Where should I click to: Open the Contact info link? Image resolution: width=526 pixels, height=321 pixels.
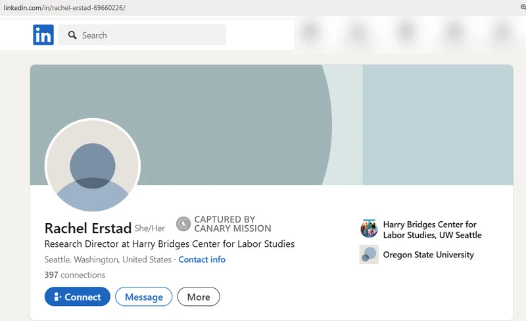(x=202, y=260)
